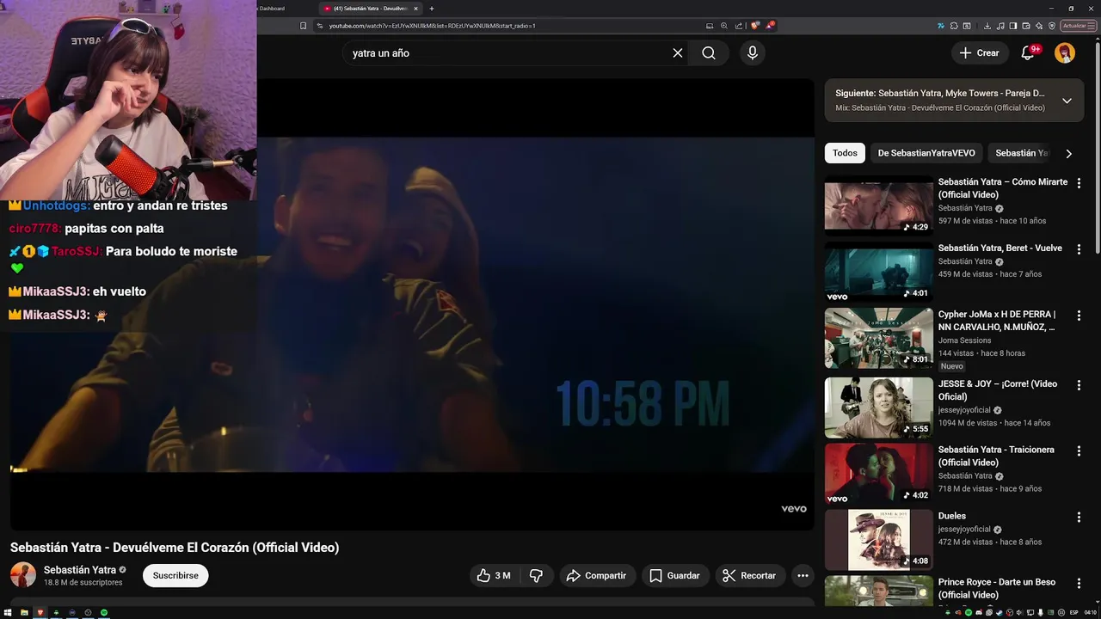Open Sebastián Yatra, Beret - Vuelve title
The image size is (1101, 619).
1000,248
